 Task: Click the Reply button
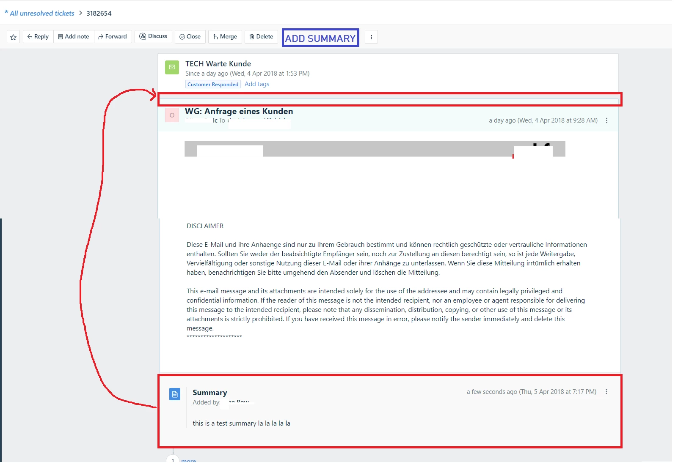38,37
